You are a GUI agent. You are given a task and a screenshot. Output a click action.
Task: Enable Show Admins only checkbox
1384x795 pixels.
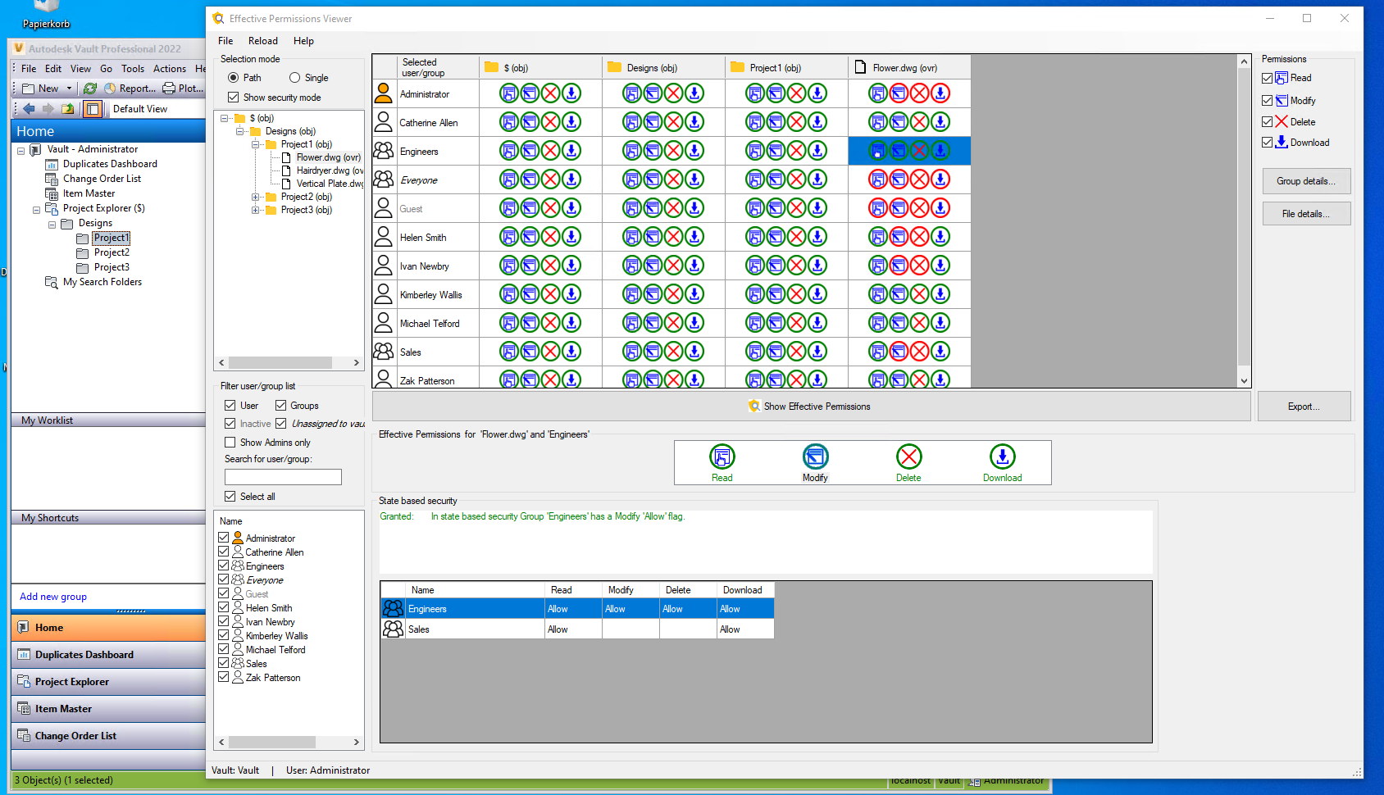pyautogui.click(x=230, y=443)
